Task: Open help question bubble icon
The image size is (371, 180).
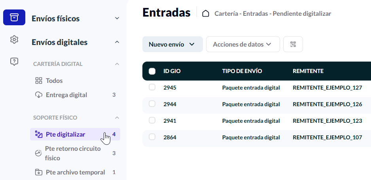Action: [x=14, y=62]
